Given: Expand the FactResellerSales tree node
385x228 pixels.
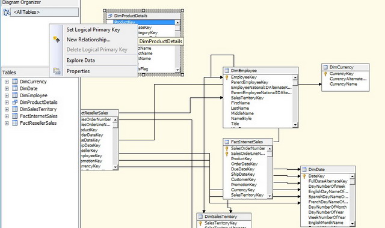Looking at the screenshot, I should point(7,123).
